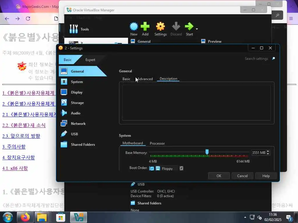This screenshot has height=223, width=298.
Task: Reload the page in Firefox
Action: [28, 19]
